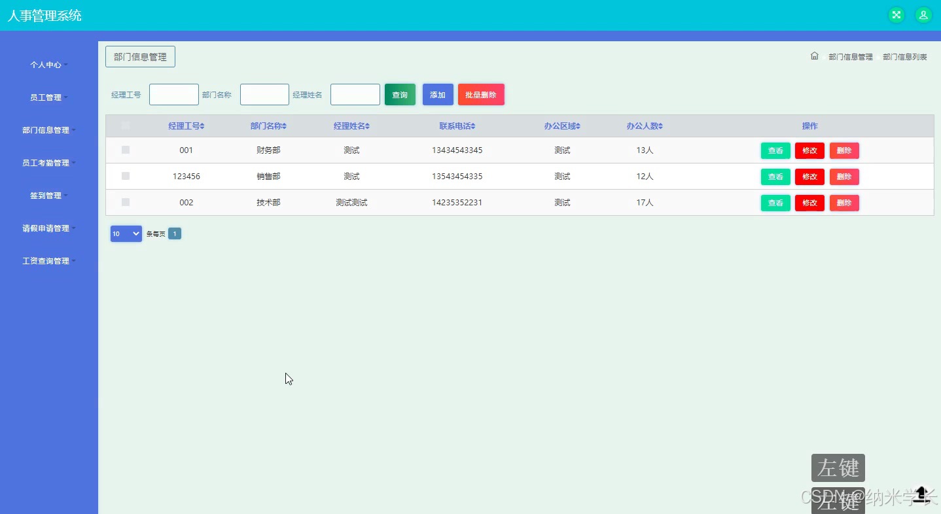Delete 技术部 row with 删除
Viewport: 941px width, 514px height.
(844, 203)
